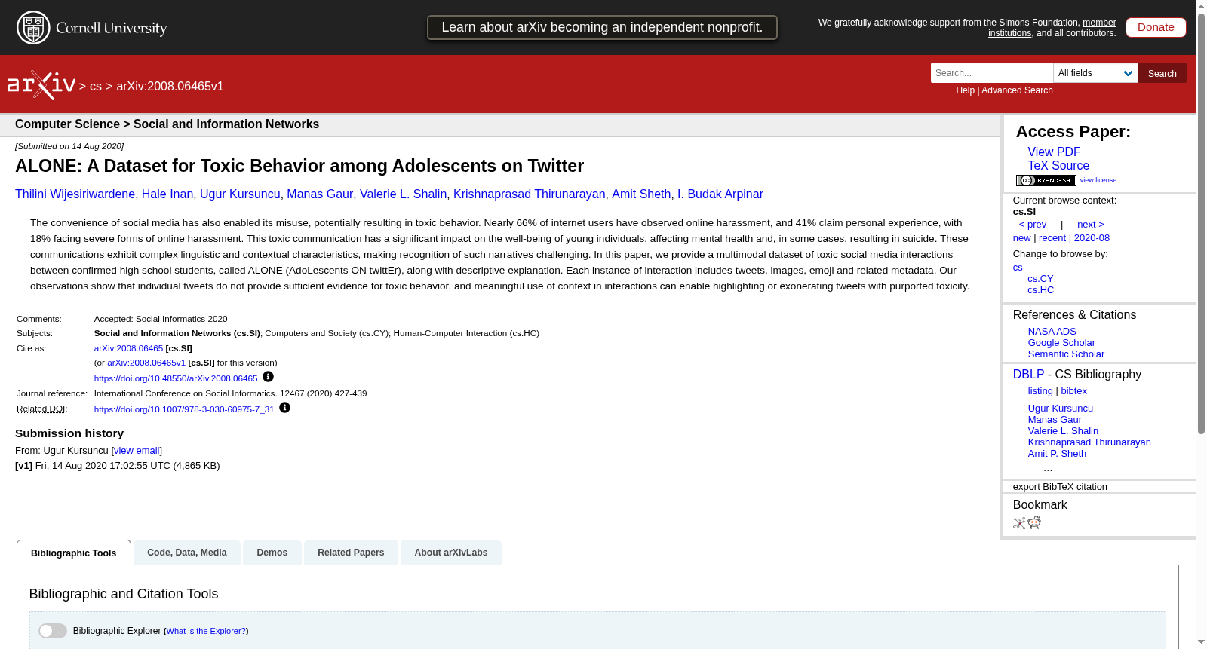Image resolution: width=1207 pixels, height=649 pixels.
Task: Open the arXiv:2008.06465v1 version link
Action: coord(146,363)
